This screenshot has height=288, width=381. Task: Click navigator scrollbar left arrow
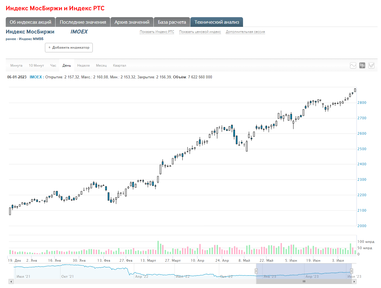[x=11, y=282]
